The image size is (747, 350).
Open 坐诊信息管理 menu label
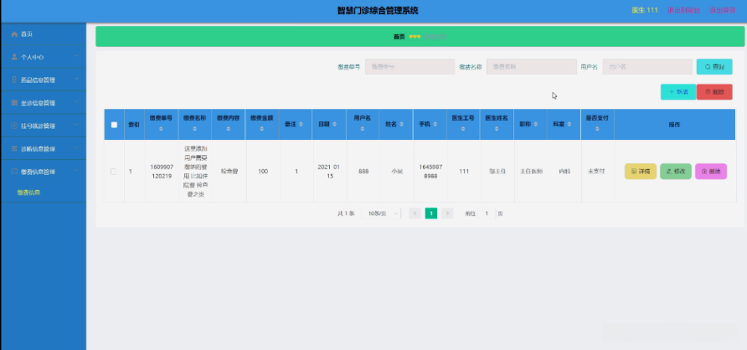pyautogui.click(x=39, y=103)
